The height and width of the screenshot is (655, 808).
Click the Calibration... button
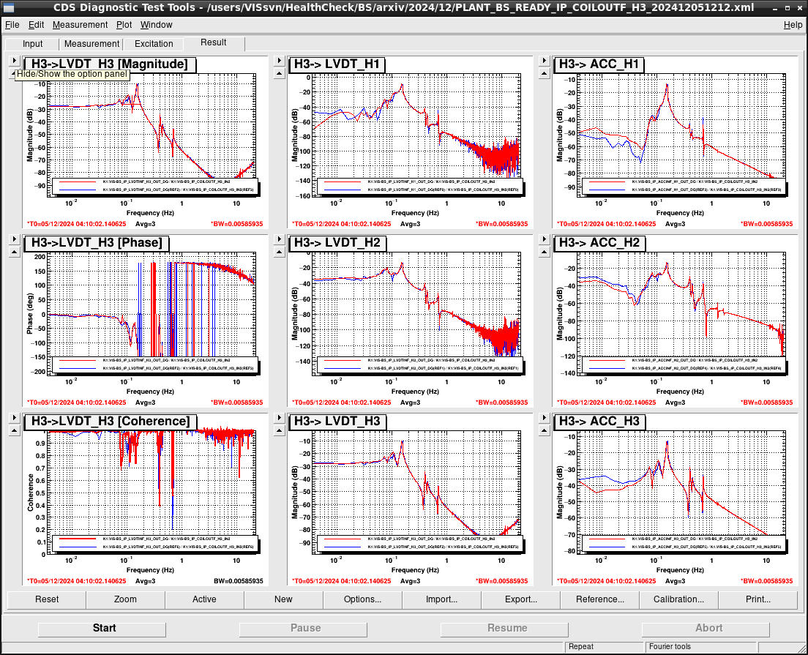[678, 599]
